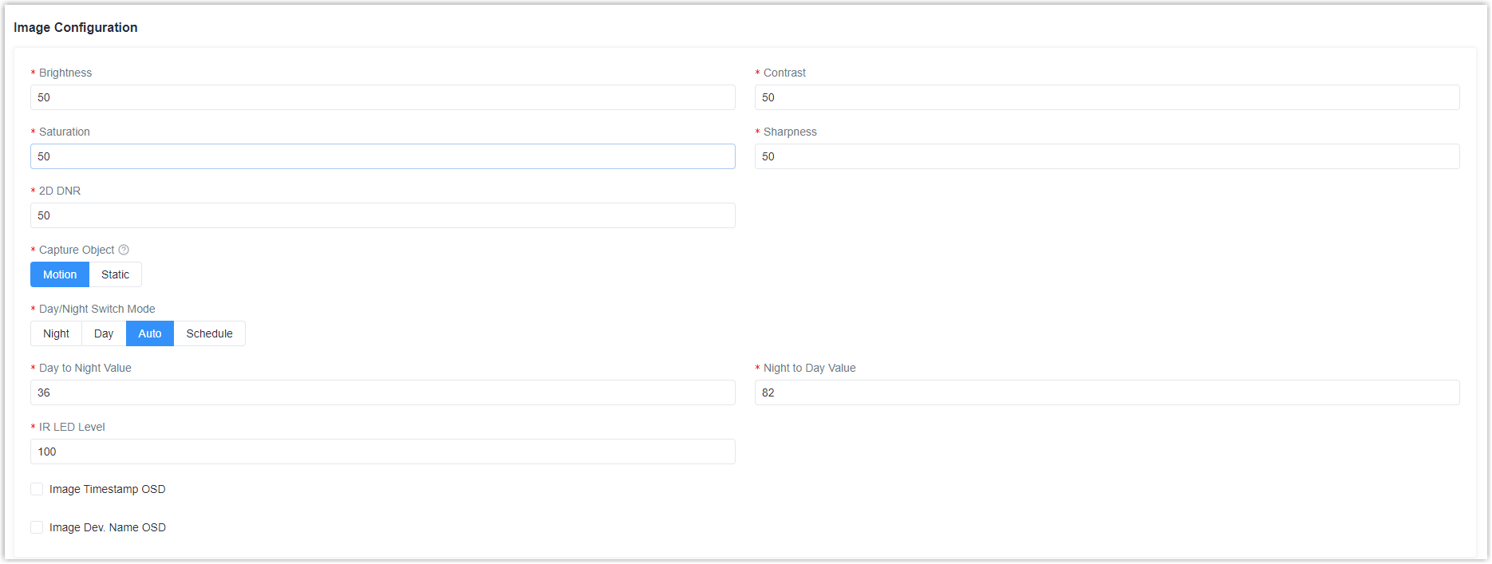Click the Sharpness input field
The height and width of the screenshot is (564, 1492).
pos(1107,156)
